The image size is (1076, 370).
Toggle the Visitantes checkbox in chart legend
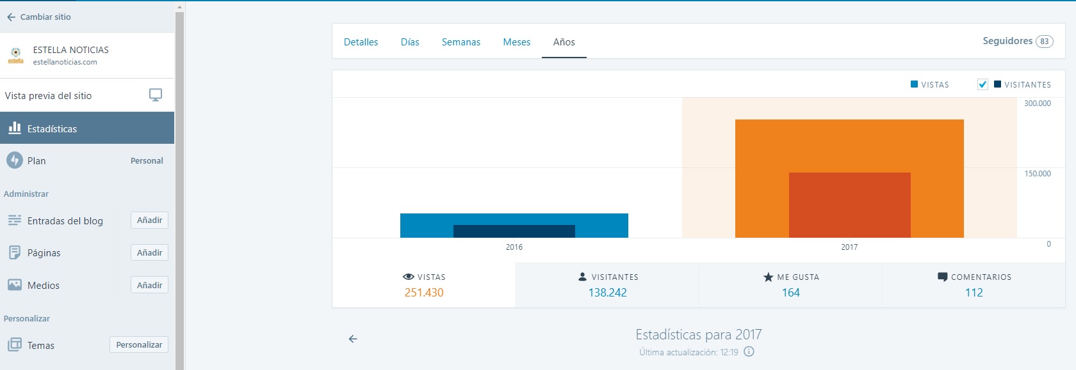click(x=982, y=84)
